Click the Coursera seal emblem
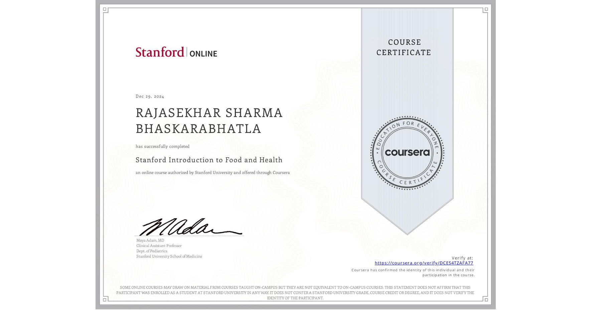 pos(407,153)
